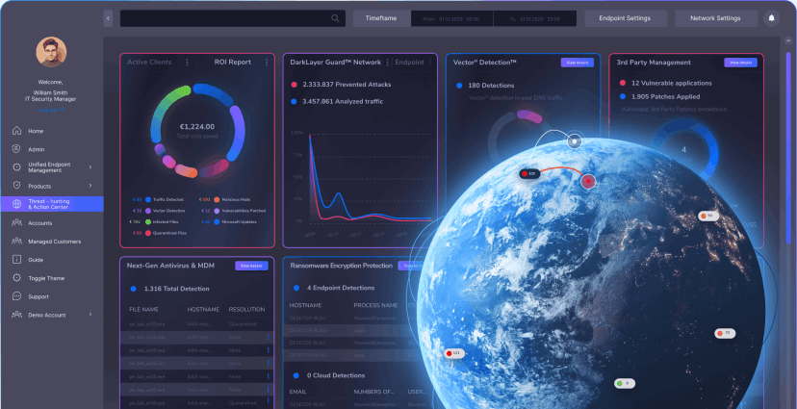Screen dimensions: 797x409
Task: Click the Home icon in the sidebar
Action: [x=16, y=131]
